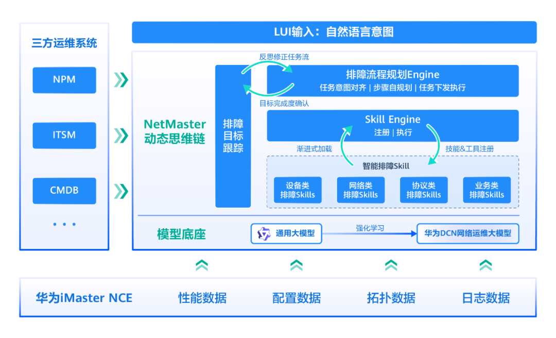Select the 排障流程规划Engine block

pyautogui.click(x=392, y=80)
